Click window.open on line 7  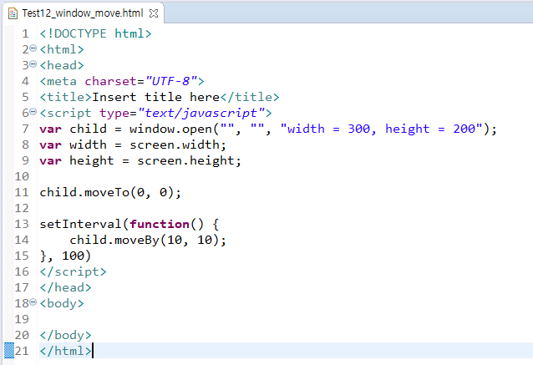click(171, 129)
